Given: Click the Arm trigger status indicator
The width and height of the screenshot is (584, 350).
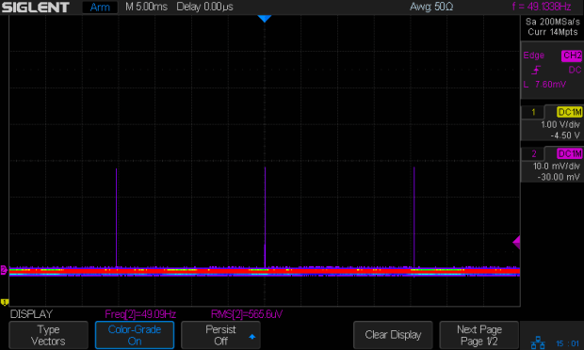Looking at the screenshot, I should click(x=100, y=8).
